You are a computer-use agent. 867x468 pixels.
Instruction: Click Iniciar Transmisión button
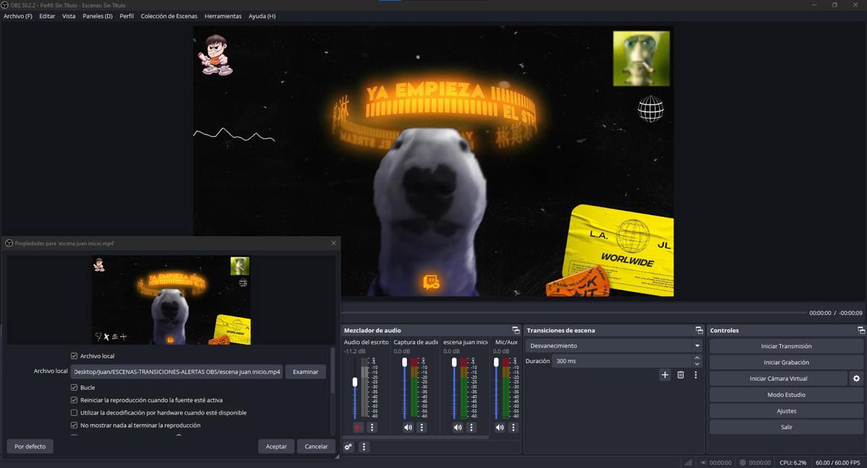tap(786, 346)
